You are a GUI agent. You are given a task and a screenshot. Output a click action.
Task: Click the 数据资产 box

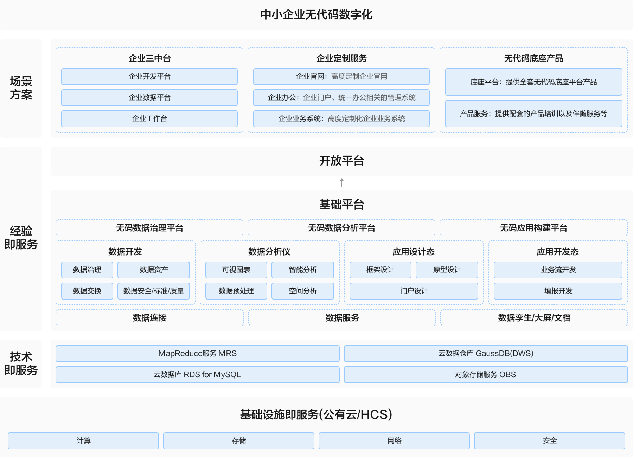[x=154, y=270]
